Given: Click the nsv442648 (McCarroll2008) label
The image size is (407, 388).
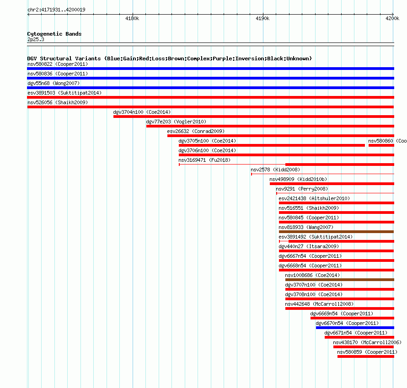Looking at the screenshot, I should [319, 304].
